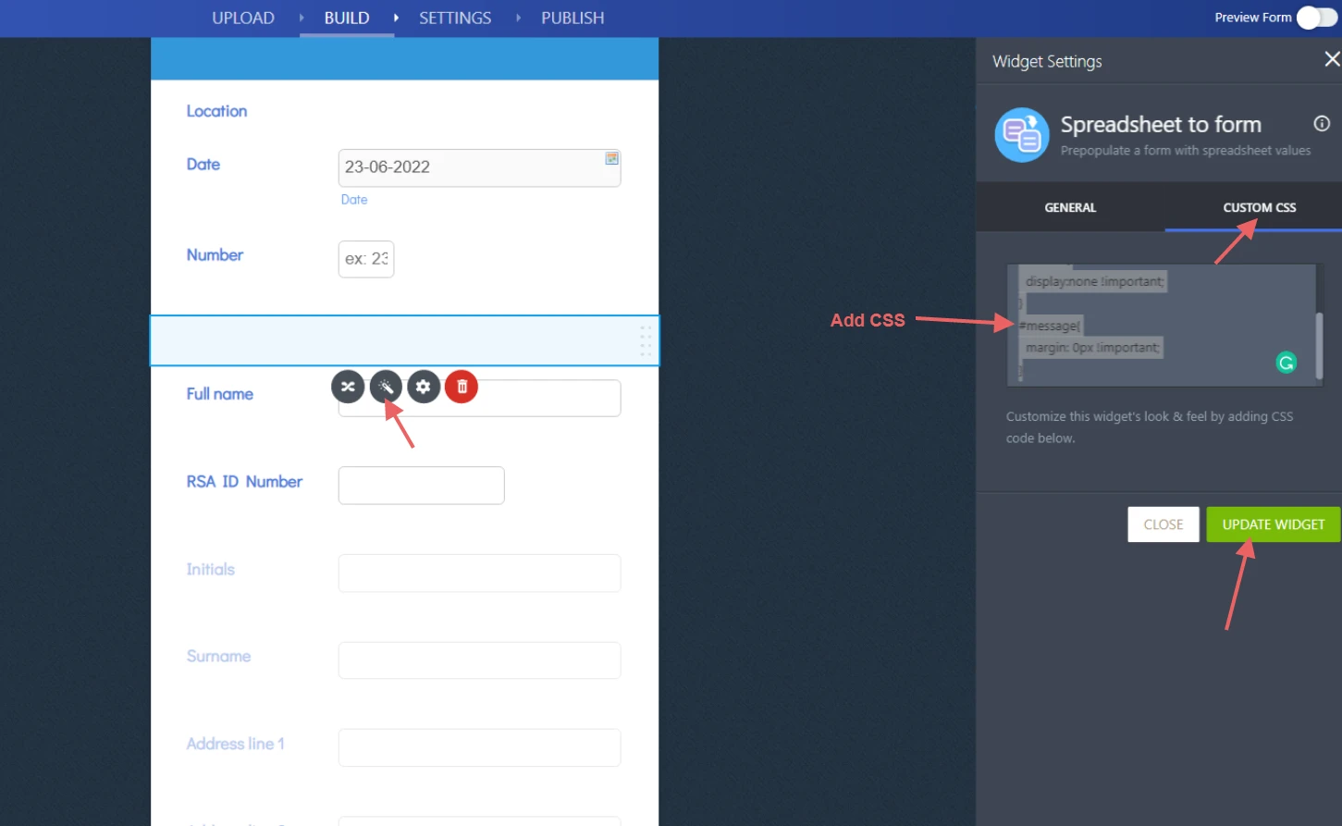Click into the RSA ID Number input field
Viewport: 1342px width, 826px height.
(x=421, y=486)
